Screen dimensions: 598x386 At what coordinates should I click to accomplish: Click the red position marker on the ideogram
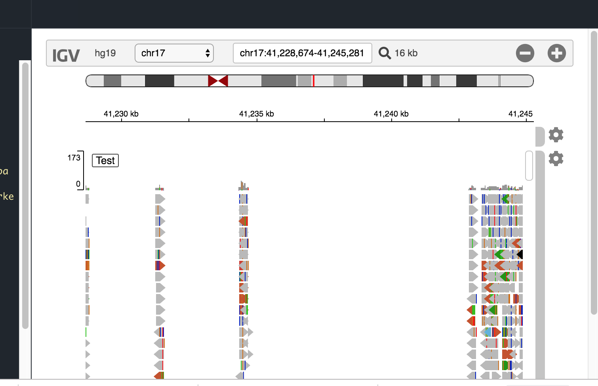[314, 80]
